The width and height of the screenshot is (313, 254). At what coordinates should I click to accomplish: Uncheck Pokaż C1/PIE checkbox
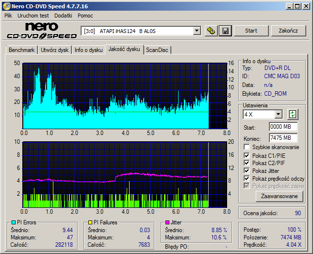click(247, 155)
